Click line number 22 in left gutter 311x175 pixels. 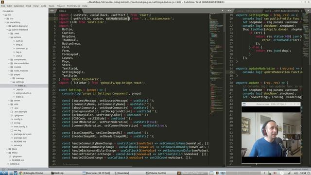[54, 90]
